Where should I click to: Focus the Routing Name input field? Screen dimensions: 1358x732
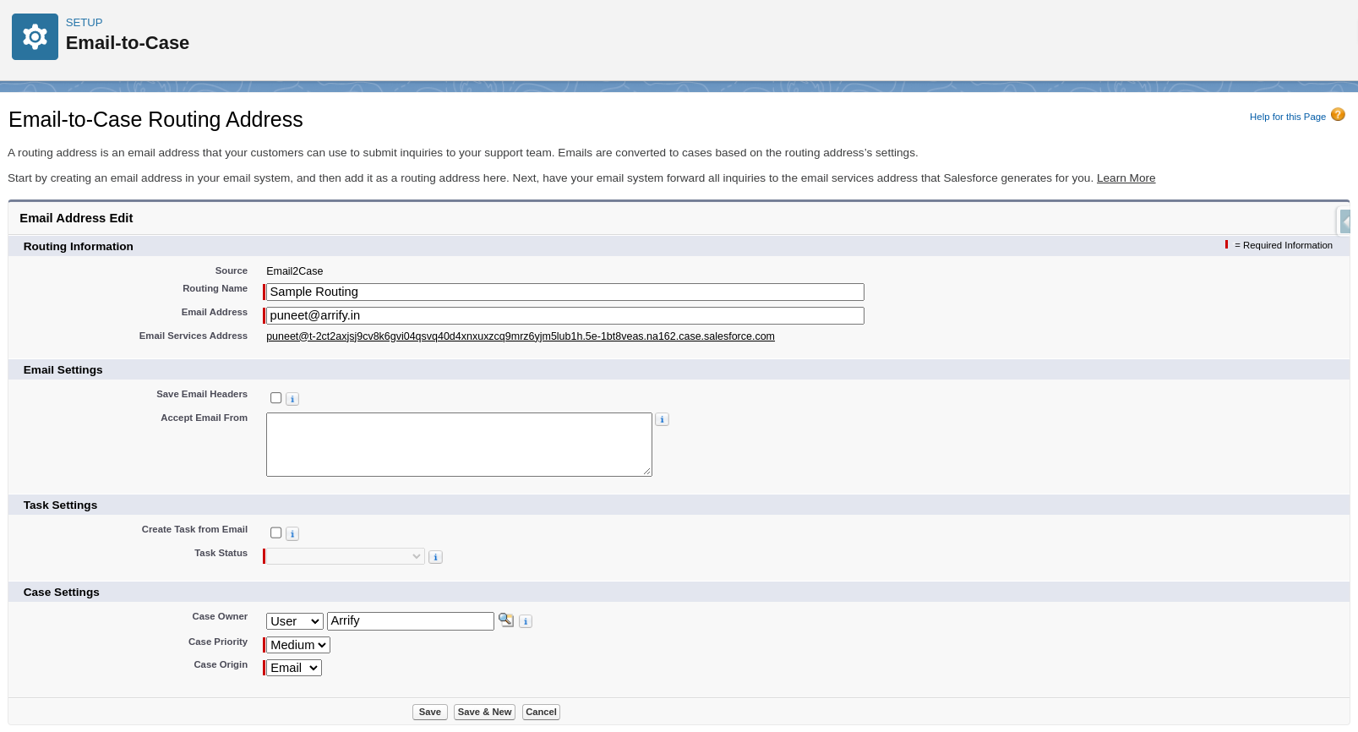(565, 292)
